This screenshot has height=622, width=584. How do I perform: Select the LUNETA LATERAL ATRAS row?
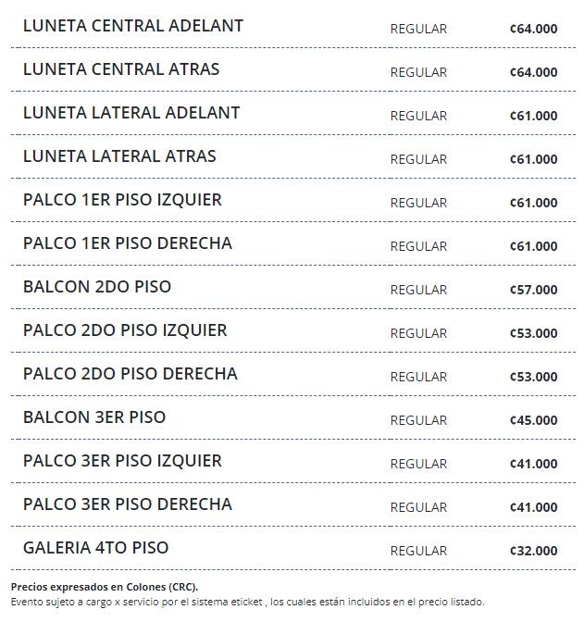(x=119, y=156)
